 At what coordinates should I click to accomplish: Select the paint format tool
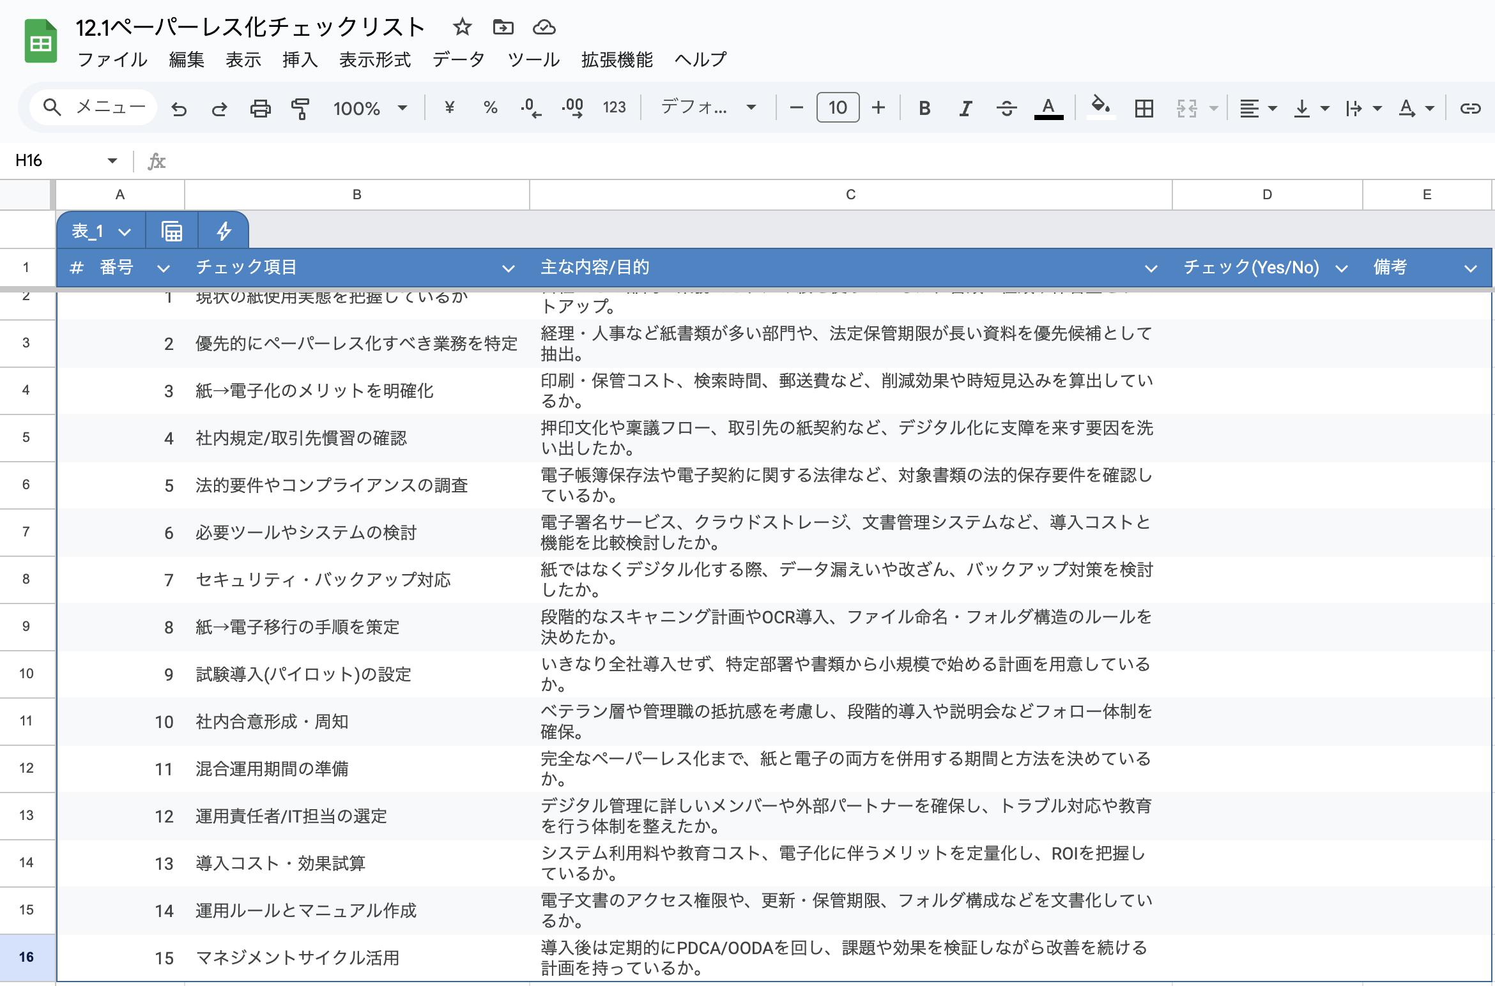click(x=300, y=108)
